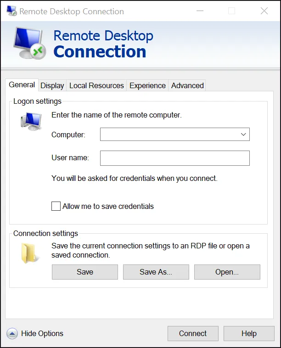This screenshot has height=348, width=281.
Task: Click the Connect button
Action: coord(193,333)
